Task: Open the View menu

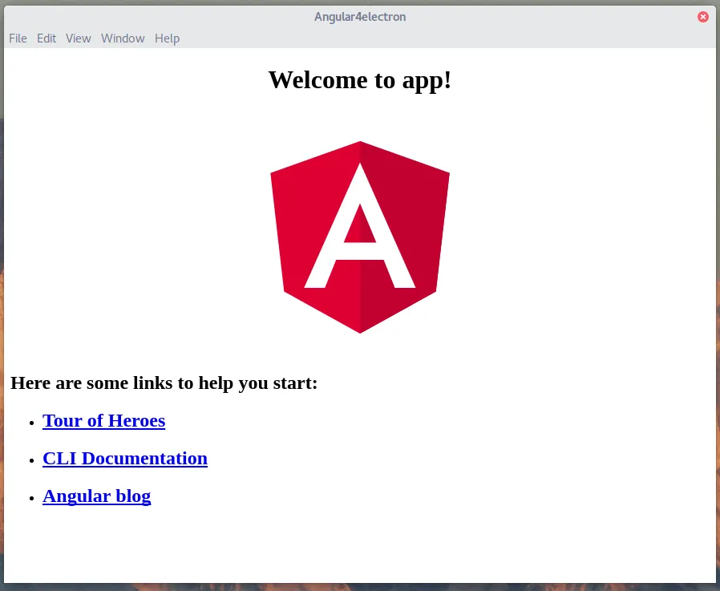Action: [77, 38]
